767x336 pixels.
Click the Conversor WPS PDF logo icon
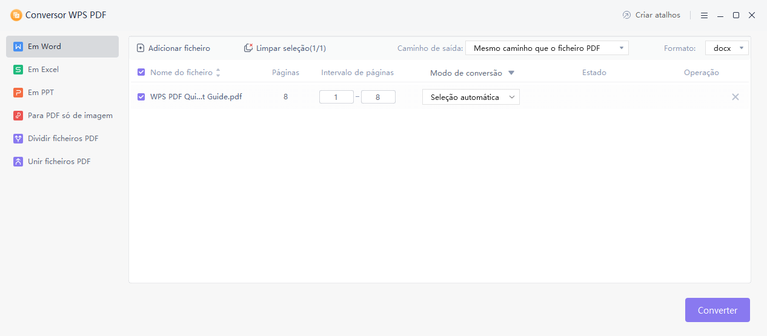pos(16,15)
